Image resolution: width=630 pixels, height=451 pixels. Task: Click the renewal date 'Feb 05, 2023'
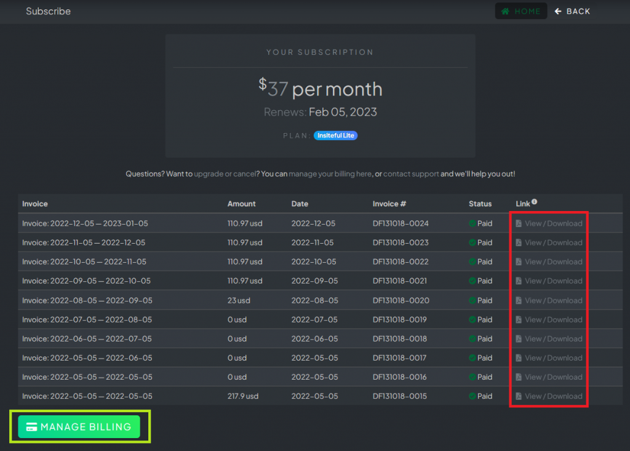[x=343, y=112]
